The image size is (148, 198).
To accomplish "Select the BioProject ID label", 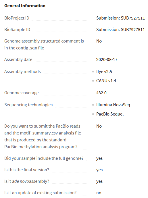I will click(17, 18).
